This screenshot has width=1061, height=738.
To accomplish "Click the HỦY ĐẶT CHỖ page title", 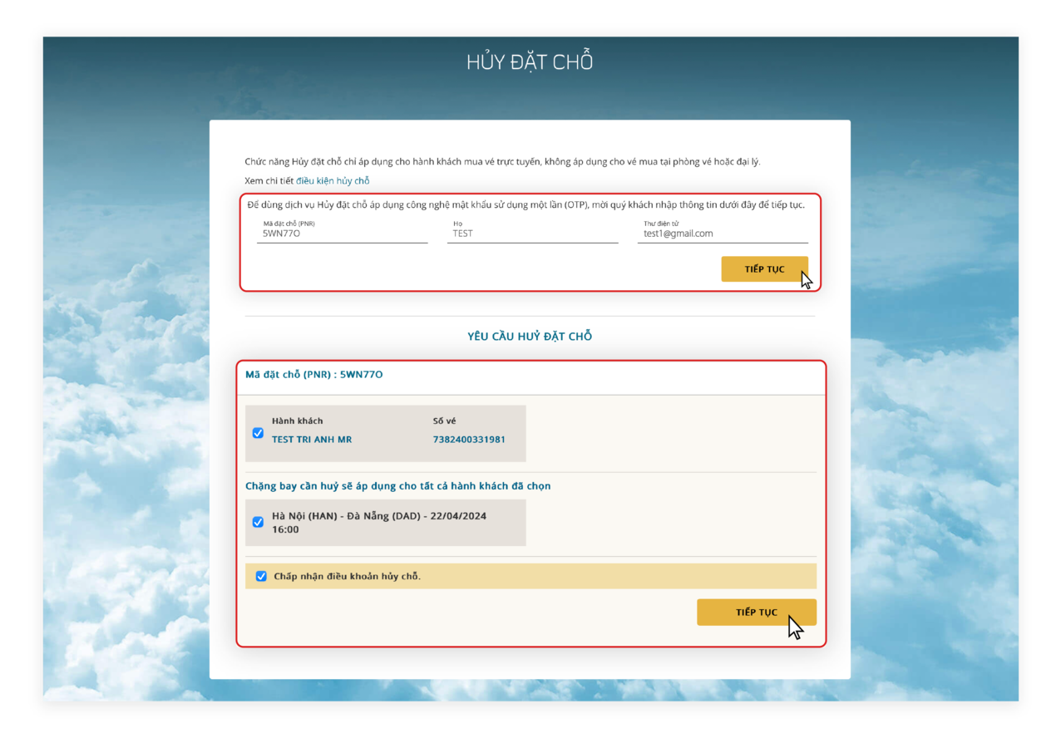I will (530, 62).
